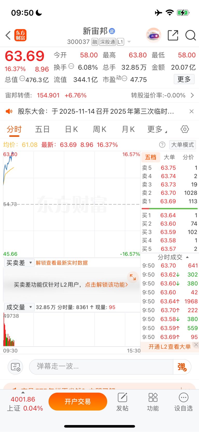Tap 开户交易 button

tap(78, 402)
